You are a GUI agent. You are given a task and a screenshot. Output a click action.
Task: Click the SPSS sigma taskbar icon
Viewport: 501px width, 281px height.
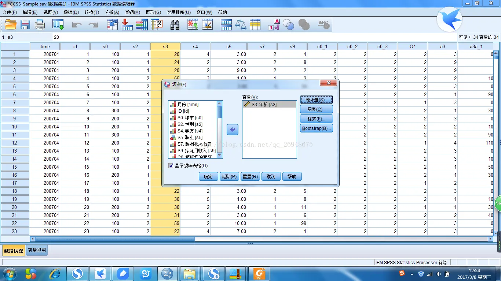(x=168, y=273)
